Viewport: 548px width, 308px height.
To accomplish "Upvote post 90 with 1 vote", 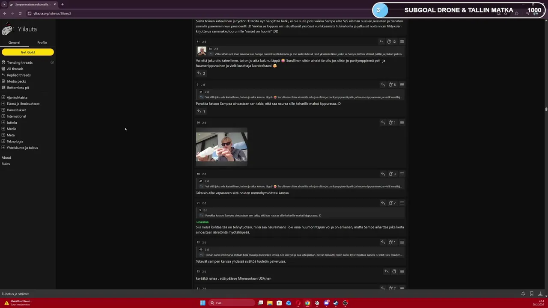I will [x=392, y=123].
